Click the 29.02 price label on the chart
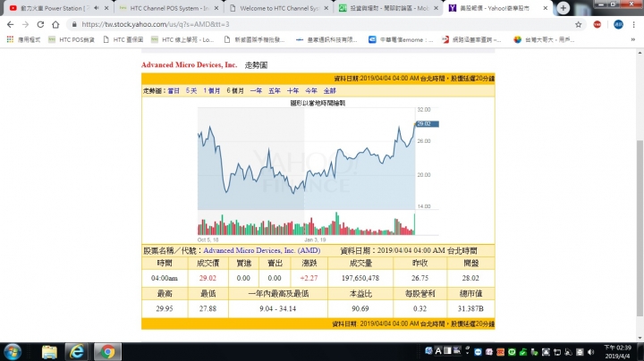Screen dimensions: 644x361 (x=428, y=124)
